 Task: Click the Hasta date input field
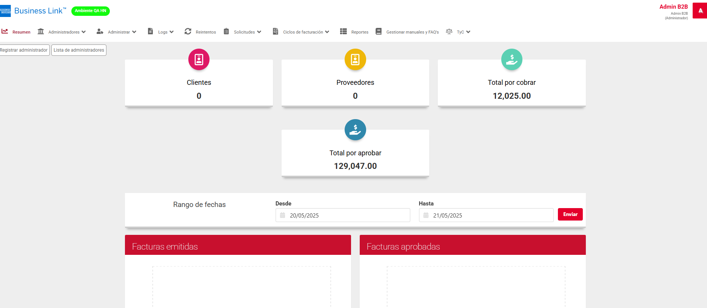[486, 215]
